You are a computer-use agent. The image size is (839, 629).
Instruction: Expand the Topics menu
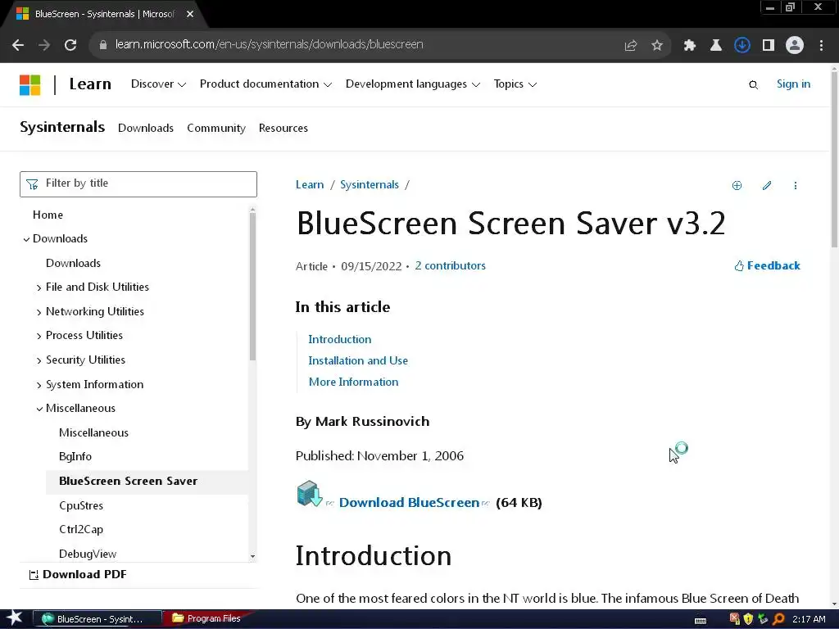click(515, 84)
